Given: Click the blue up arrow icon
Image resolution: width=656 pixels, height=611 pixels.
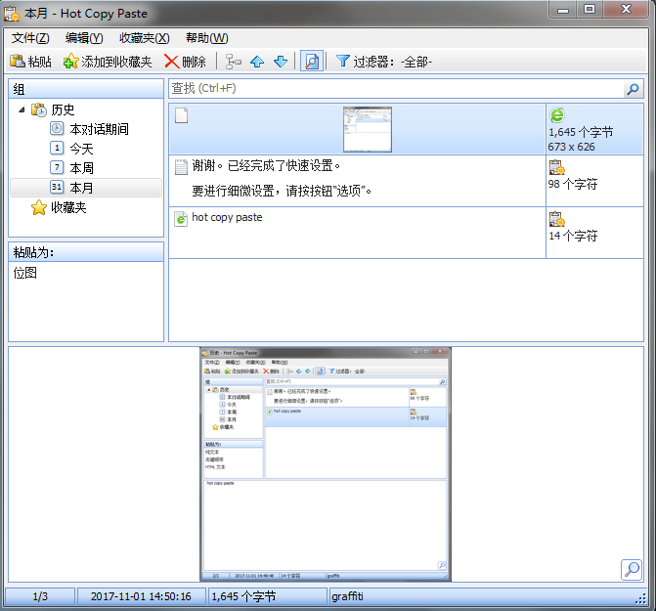Looking at the screenshot, I should pos(257,62).
